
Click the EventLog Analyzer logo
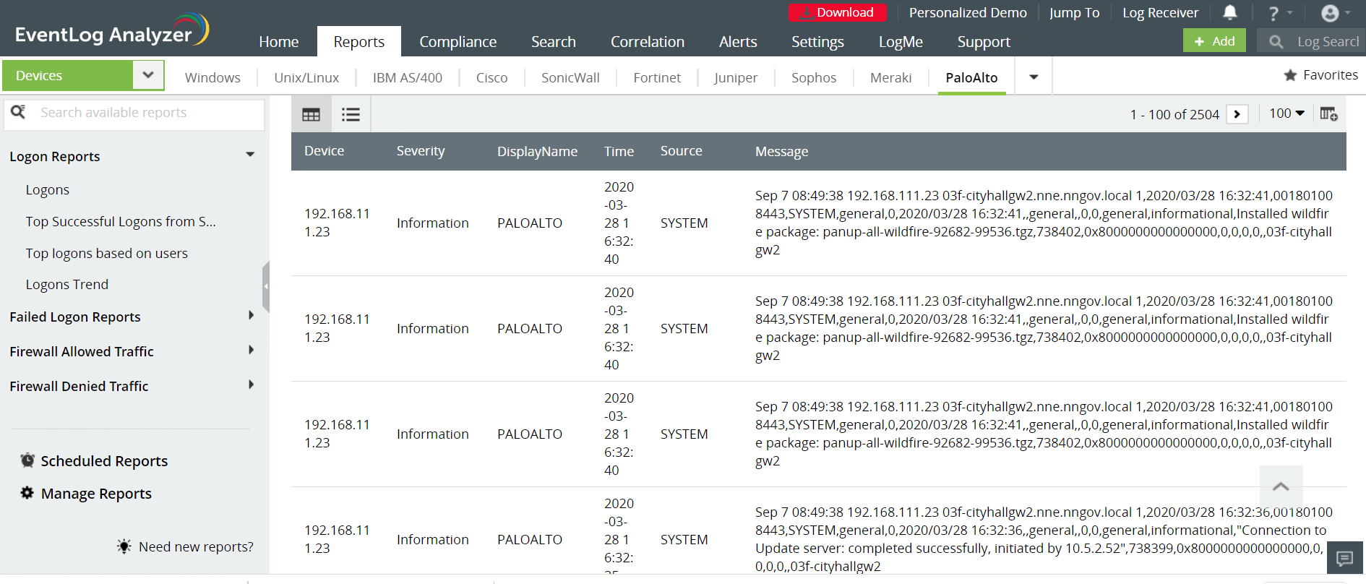coord(112,30)
